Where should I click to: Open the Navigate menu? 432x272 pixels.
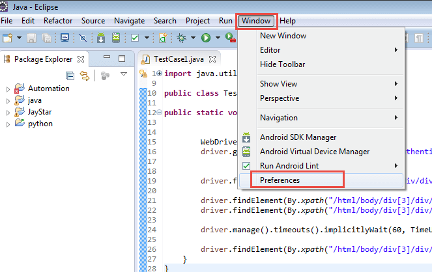[129, 21]
